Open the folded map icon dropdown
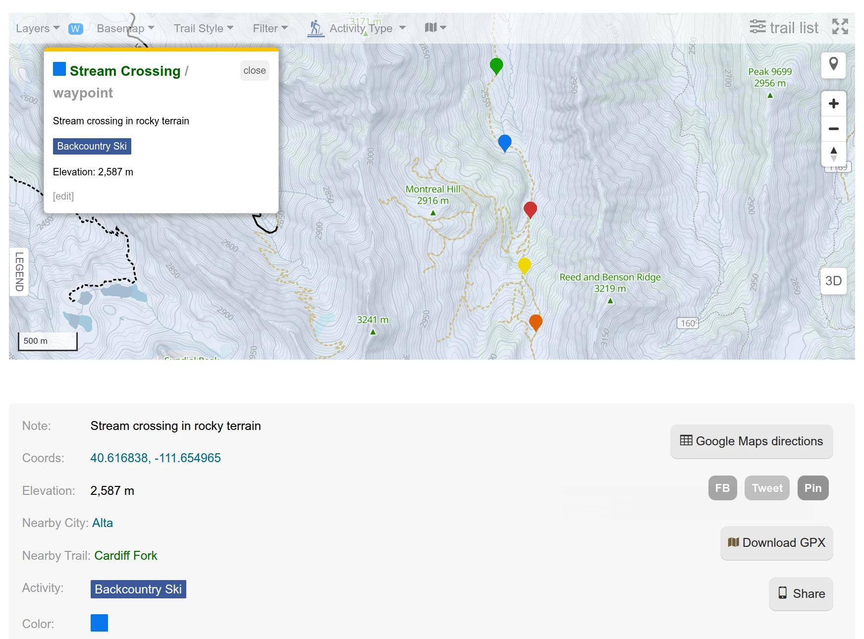Image resolution: width=864 pixels, height=639 pixels. (435, 28)
